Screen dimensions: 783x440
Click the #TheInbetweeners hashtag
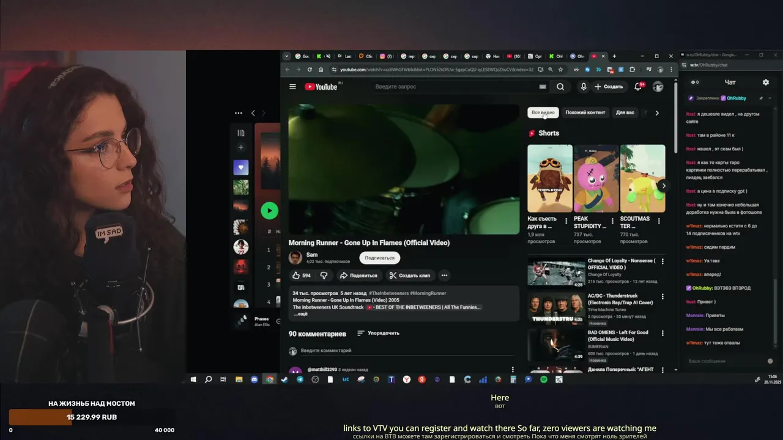tap(388, 293)
